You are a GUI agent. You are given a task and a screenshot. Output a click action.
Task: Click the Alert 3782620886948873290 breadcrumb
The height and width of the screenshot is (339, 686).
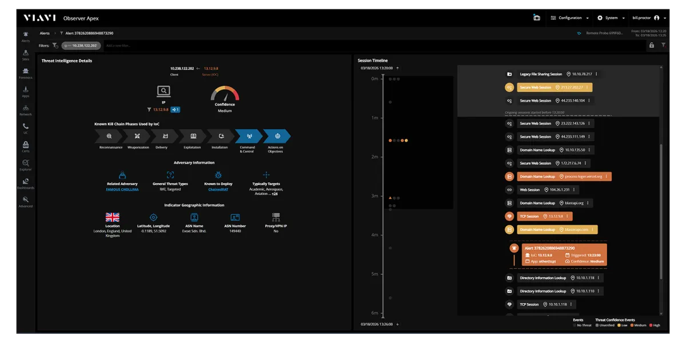tap(89, 33)
